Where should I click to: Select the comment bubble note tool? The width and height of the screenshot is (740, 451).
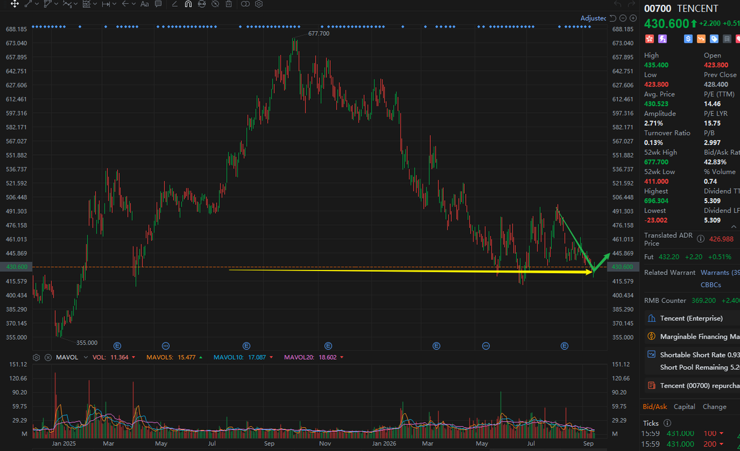159,4
